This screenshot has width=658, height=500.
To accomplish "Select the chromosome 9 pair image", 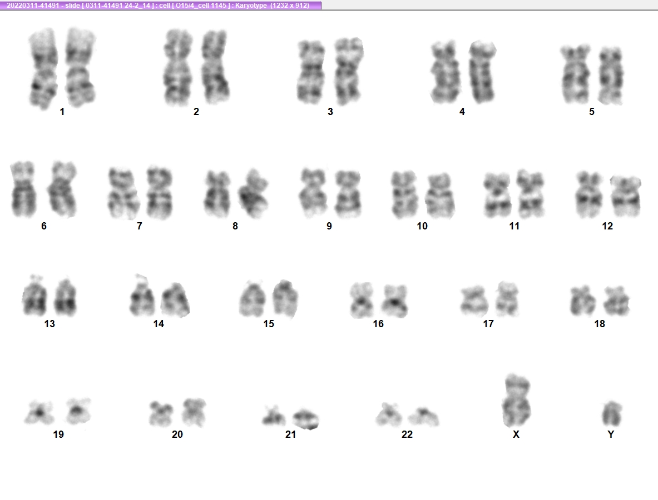I will click(330, 193).
